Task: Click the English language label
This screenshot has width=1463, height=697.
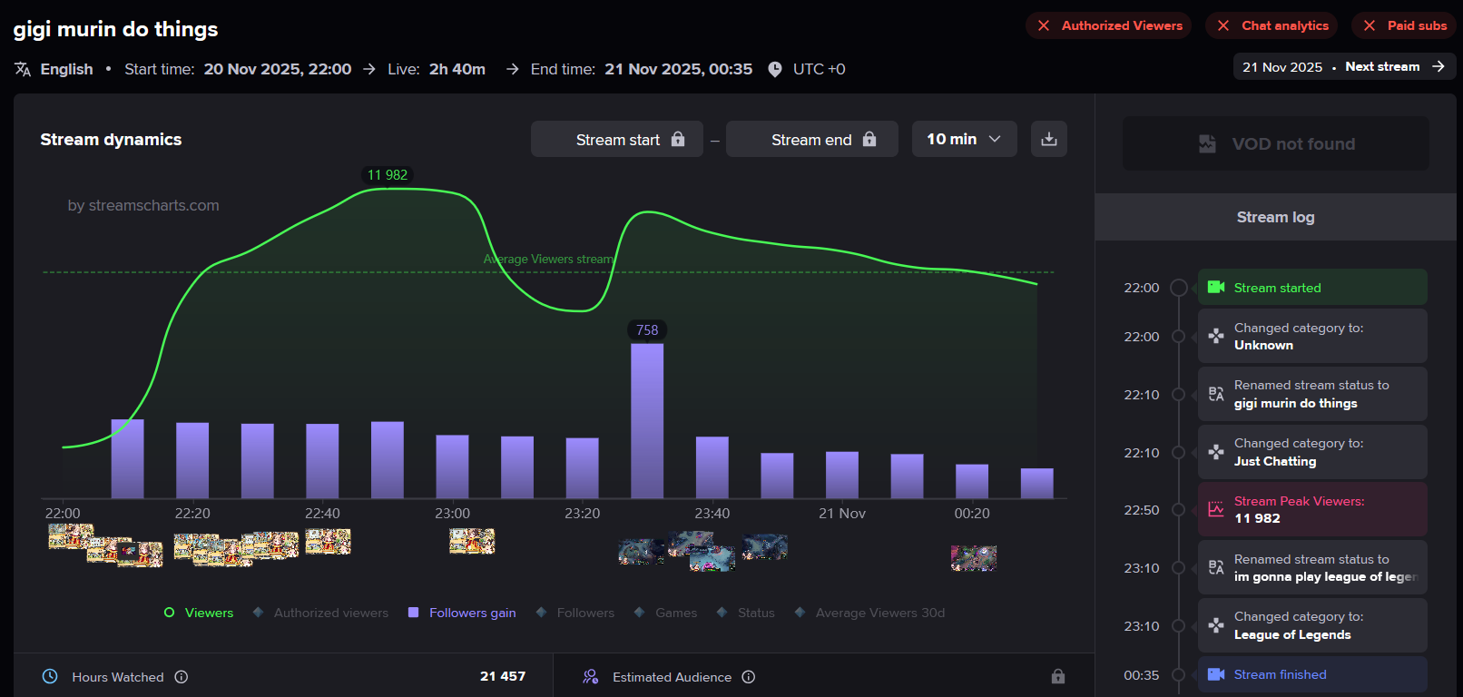Action: point(66,69)
